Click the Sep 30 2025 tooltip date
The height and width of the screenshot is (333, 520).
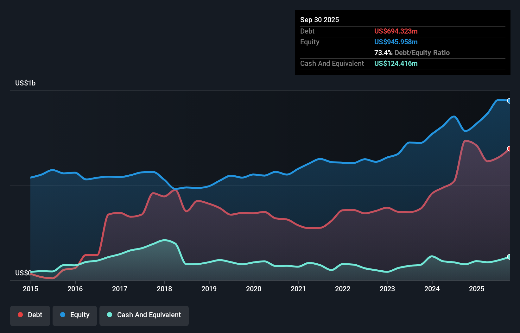(320, 20)
